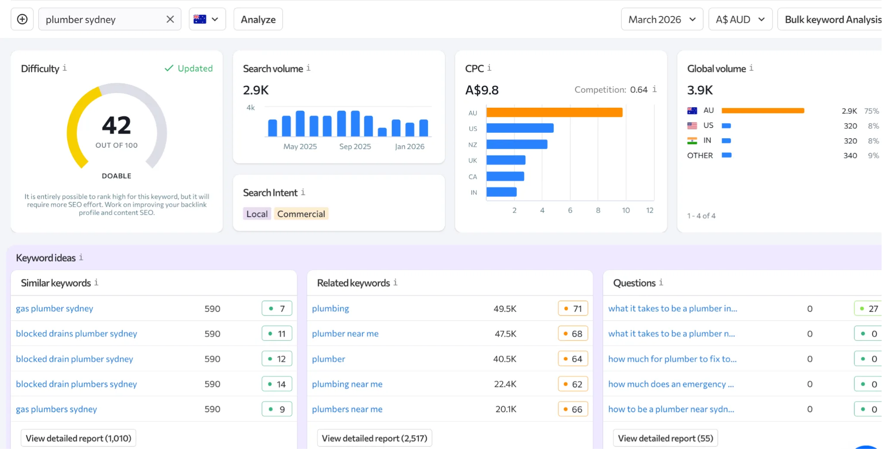Open gas plumber sydney keyword
The height and width of the screenshot is (449, 882).
pyautogui.click(x=55, y=309)
